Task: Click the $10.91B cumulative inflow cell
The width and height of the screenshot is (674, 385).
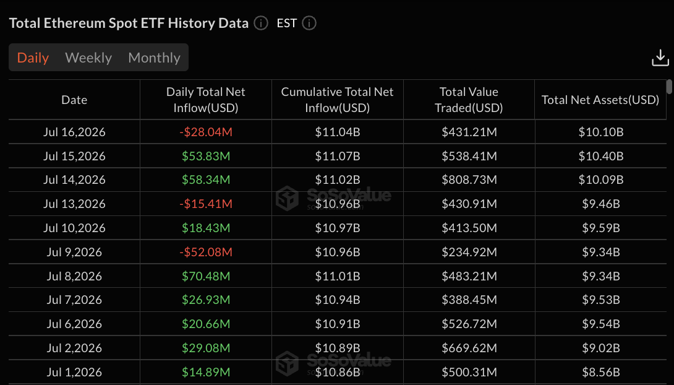Action: tap(338, 324)
